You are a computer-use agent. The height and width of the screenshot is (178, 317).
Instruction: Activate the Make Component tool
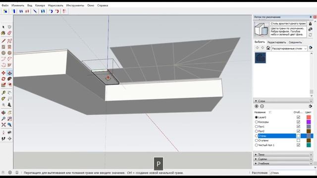tap(9, 27)
